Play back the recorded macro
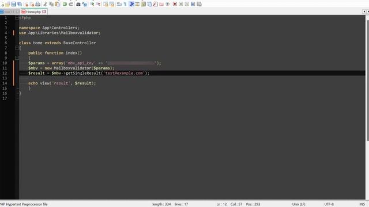 (x=187, y=4)
